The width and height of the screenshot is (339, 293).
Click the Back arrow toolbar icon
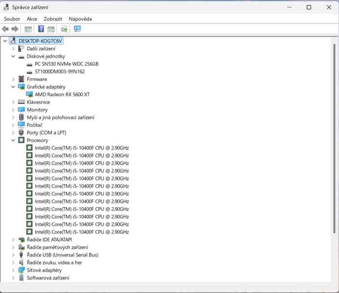pyautogui.click(x=5, y=29)
